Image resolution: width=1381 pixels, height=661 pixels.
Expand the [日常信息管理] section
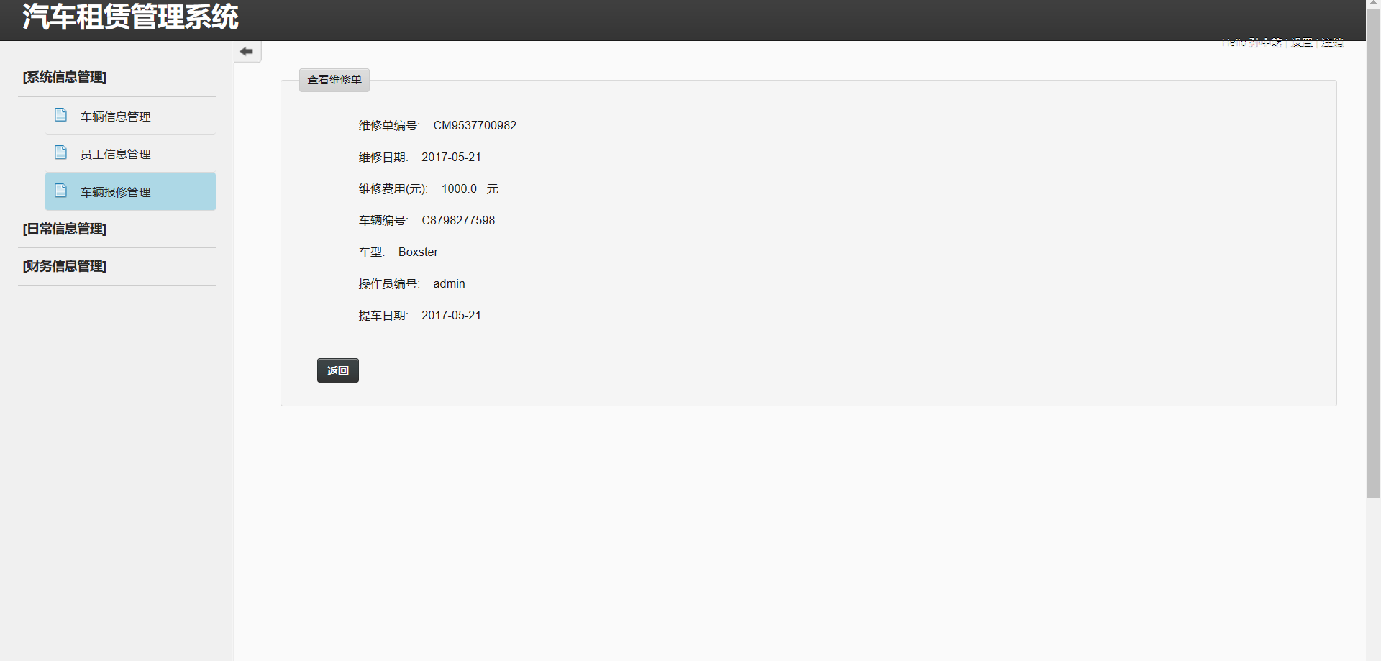coord(65,229)
